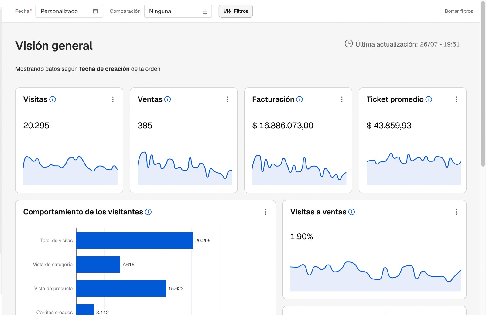Click the Borrar filtros link

click(459, 11)
